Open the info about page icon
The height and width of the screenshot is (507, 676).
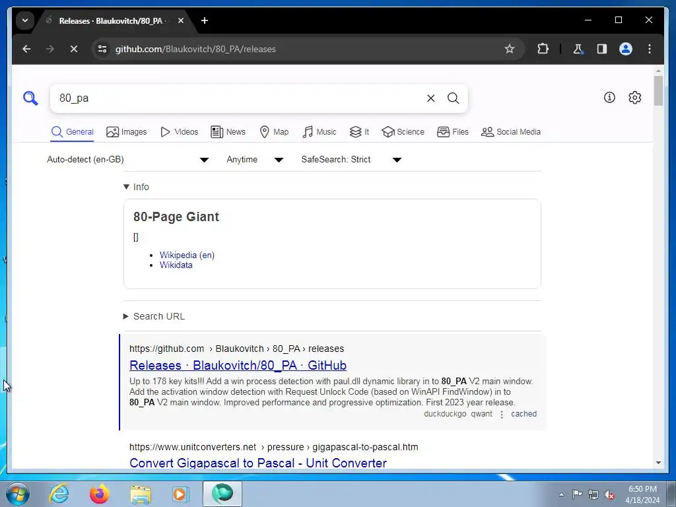click(x=609, y=98)
